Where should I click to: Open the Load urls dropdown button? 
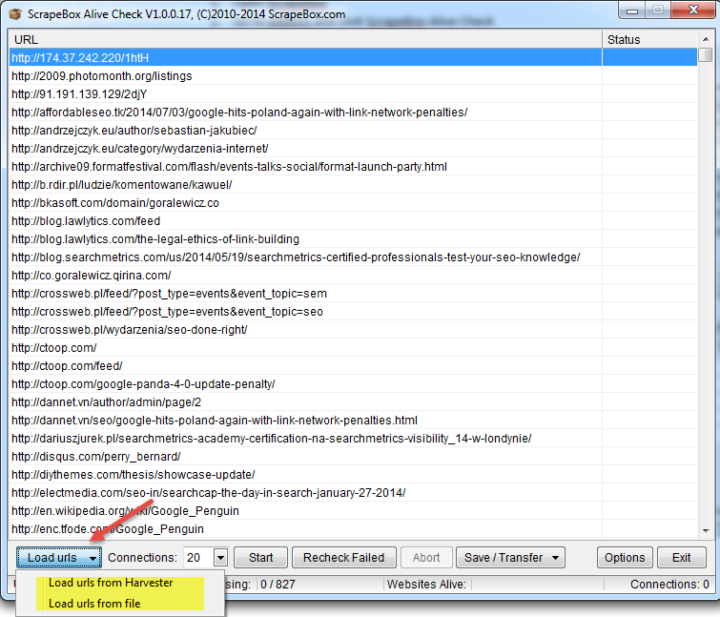tap(59, 557)
